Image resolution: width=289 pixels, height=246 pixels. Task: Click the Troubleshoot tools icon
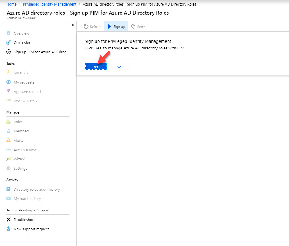pyautogui.click(x=8, y=219)
